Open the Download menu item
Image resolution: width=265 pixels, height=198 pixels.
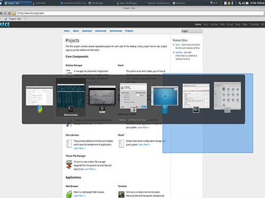[87, 31]
